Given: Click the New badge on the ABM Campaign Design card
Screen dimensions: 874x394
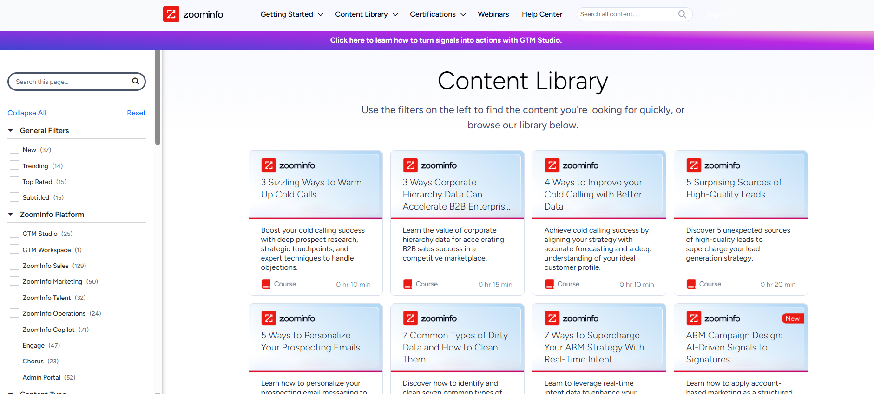Looking at the screenshot, I should tap(793, 318).
